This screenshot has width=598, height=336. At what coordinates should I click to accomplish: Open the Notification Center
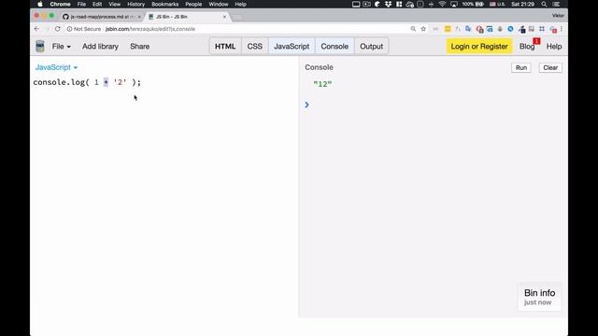tap(557, 4)
